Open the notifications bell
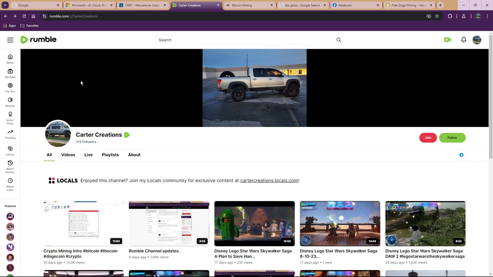 click(464, 40)
